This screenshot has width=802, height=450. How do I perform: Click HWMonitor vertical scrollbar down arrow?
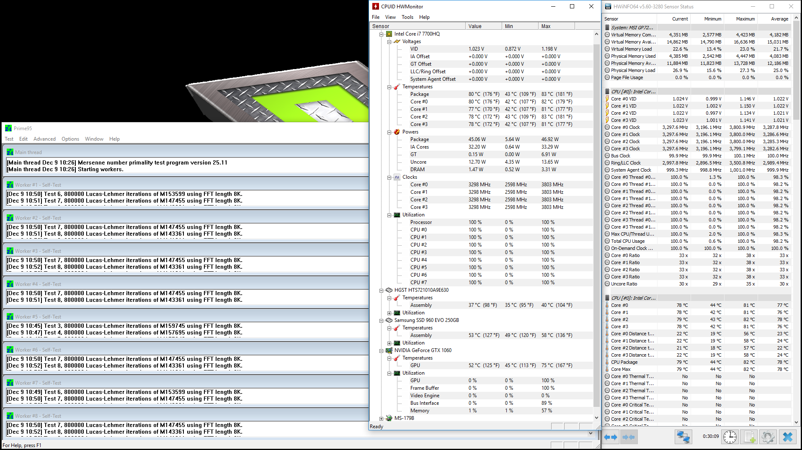(x=596, y=418)
